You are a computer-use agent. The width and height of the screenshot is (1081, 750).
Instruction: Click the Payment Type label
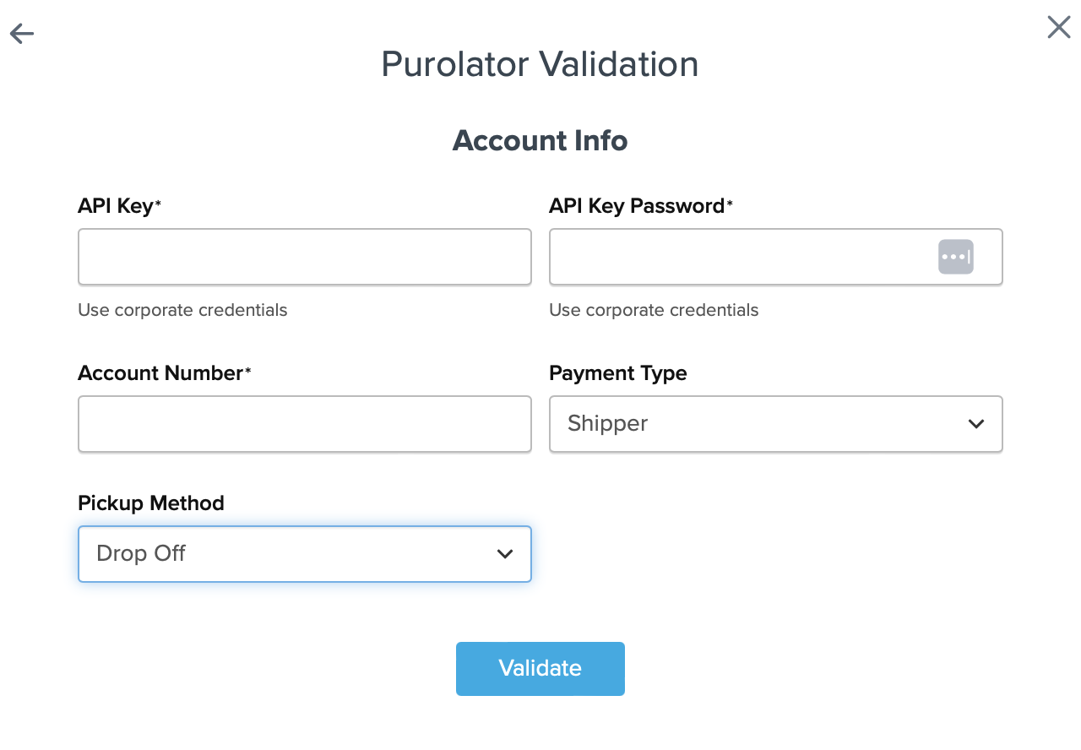point(617,373)
